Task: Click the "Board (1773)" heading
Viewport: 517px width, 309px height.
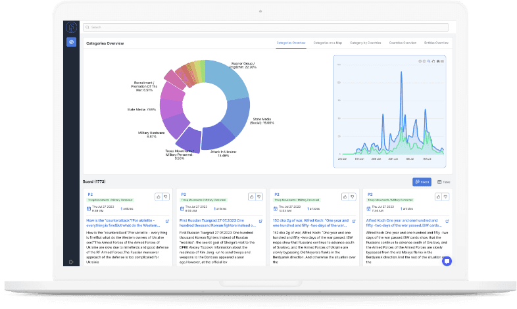Action: pyautogui.click(x=94, y=181)
